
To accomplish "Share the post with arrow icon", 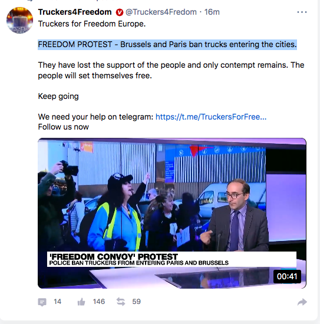I will tap(302, 302).
